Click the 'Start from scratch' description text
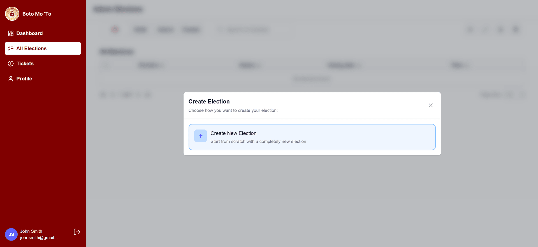Image resolution: width=538 pixels, height=247 pixels. (258, 142)
